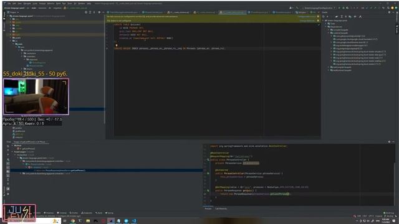Collapse the Dependencies node in Gradle tree
The width and height of the screenshot is (399, 224).
click(x=326, y=27)
